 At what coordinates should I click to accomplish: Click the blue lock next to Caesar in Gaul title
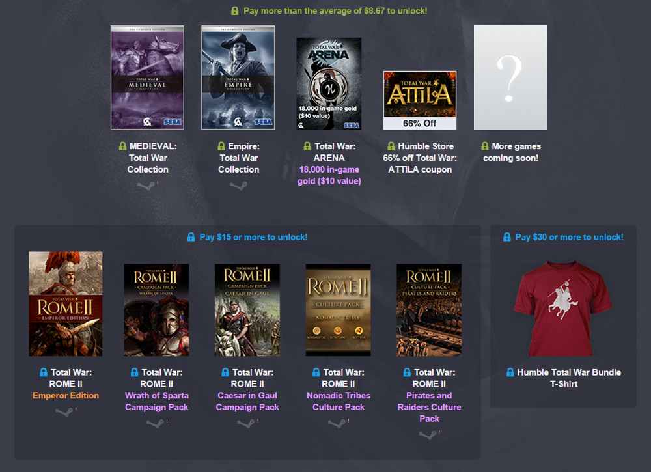(x=225, y=372)
